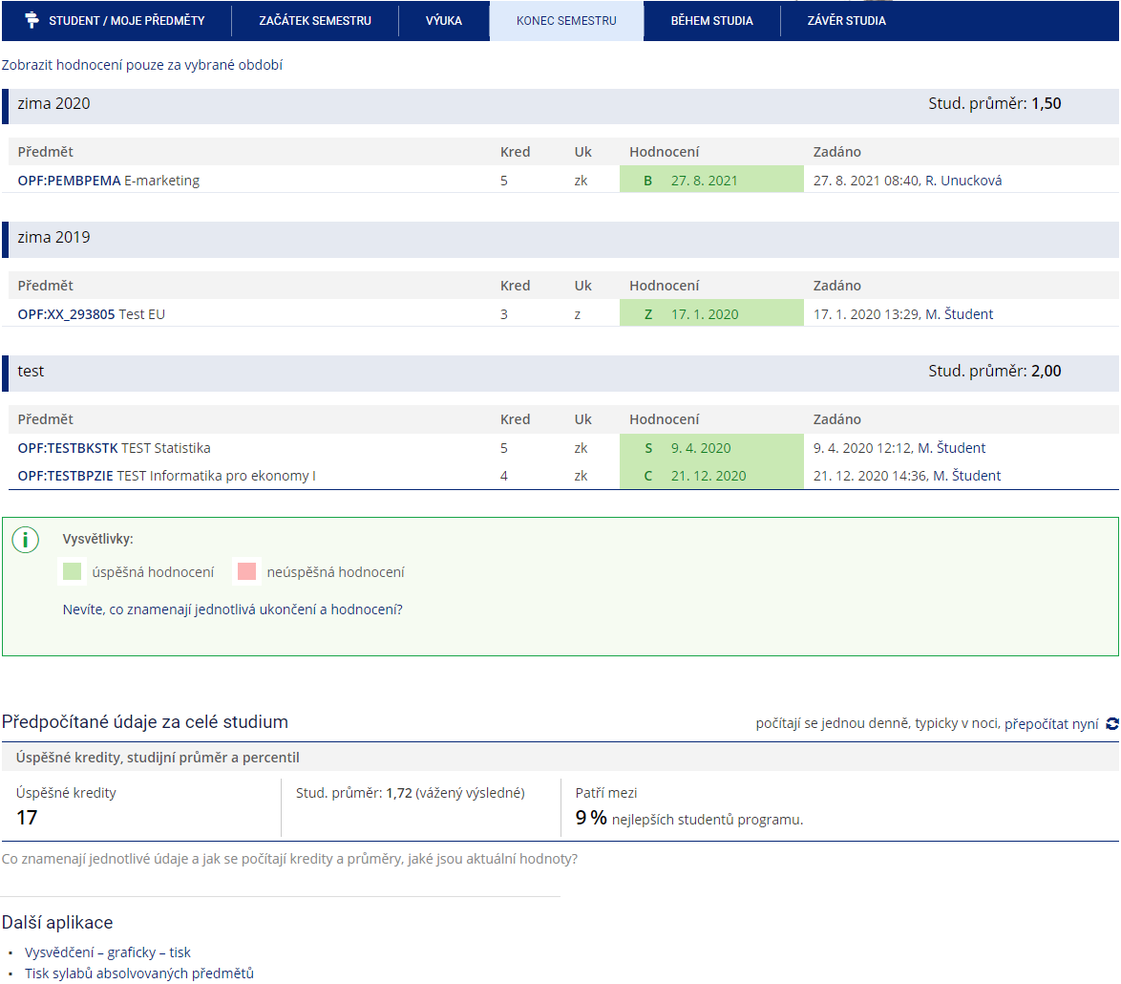Open Vysvědčení – graficky – tisk link

(108, 952)
